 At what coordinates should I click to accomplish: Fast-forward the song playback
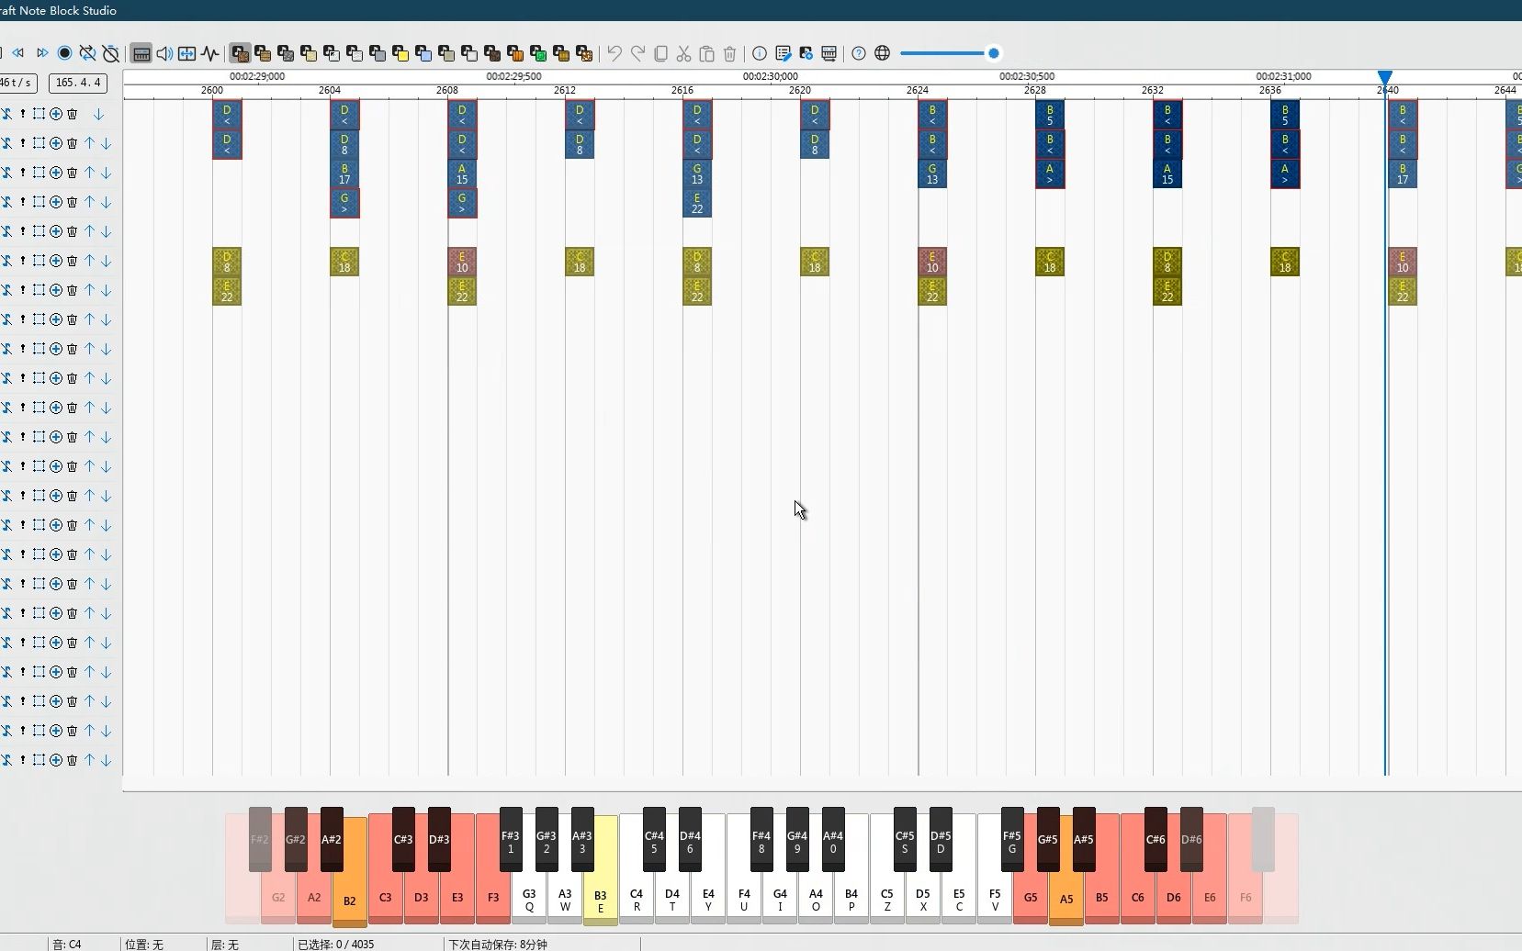41,53
